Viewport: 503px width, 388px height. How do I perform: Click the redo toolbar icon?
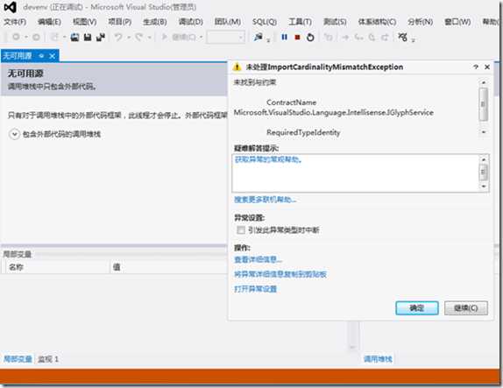(139, 37)
